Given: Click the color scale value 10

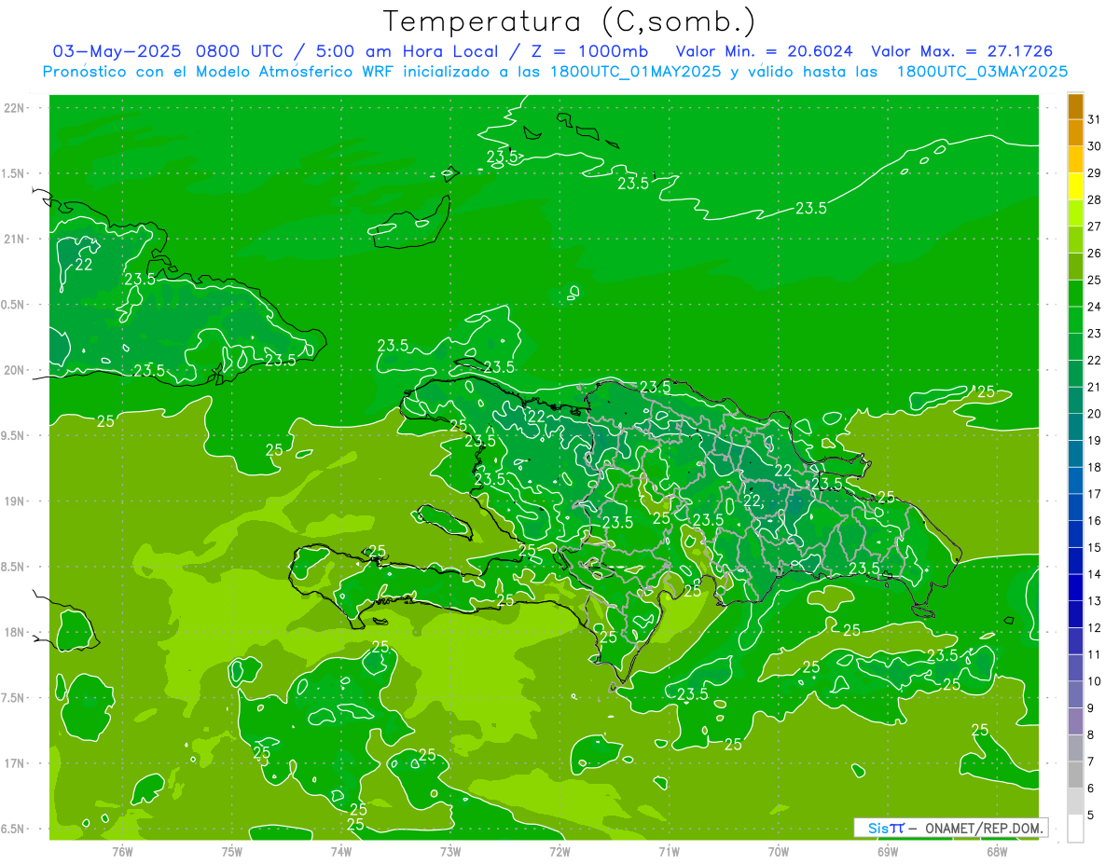Looking at the screenshot, I should pyautogui.click(x=1095, y=681).
